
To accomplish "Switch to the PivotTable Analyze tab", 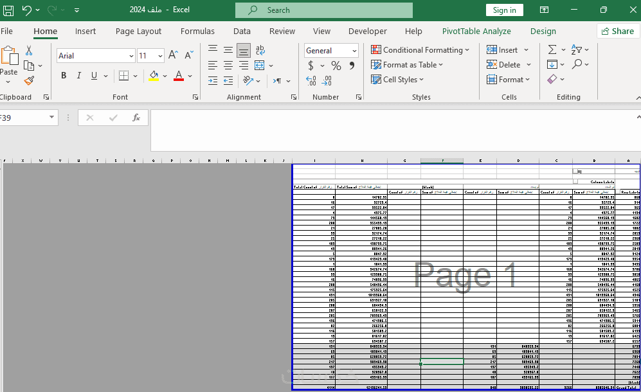I will [476, 31].
